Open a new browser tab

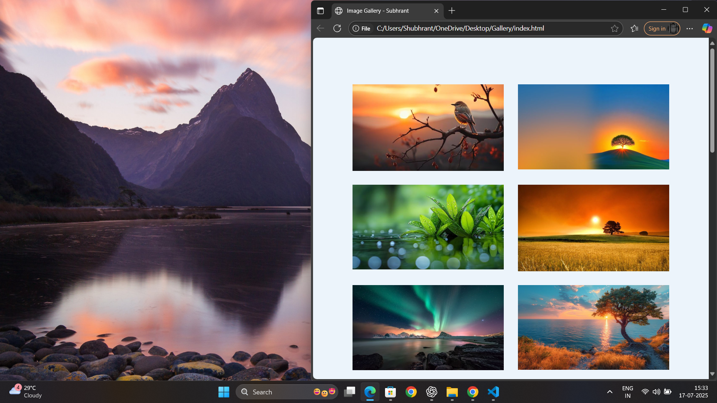tap(452, 11)
